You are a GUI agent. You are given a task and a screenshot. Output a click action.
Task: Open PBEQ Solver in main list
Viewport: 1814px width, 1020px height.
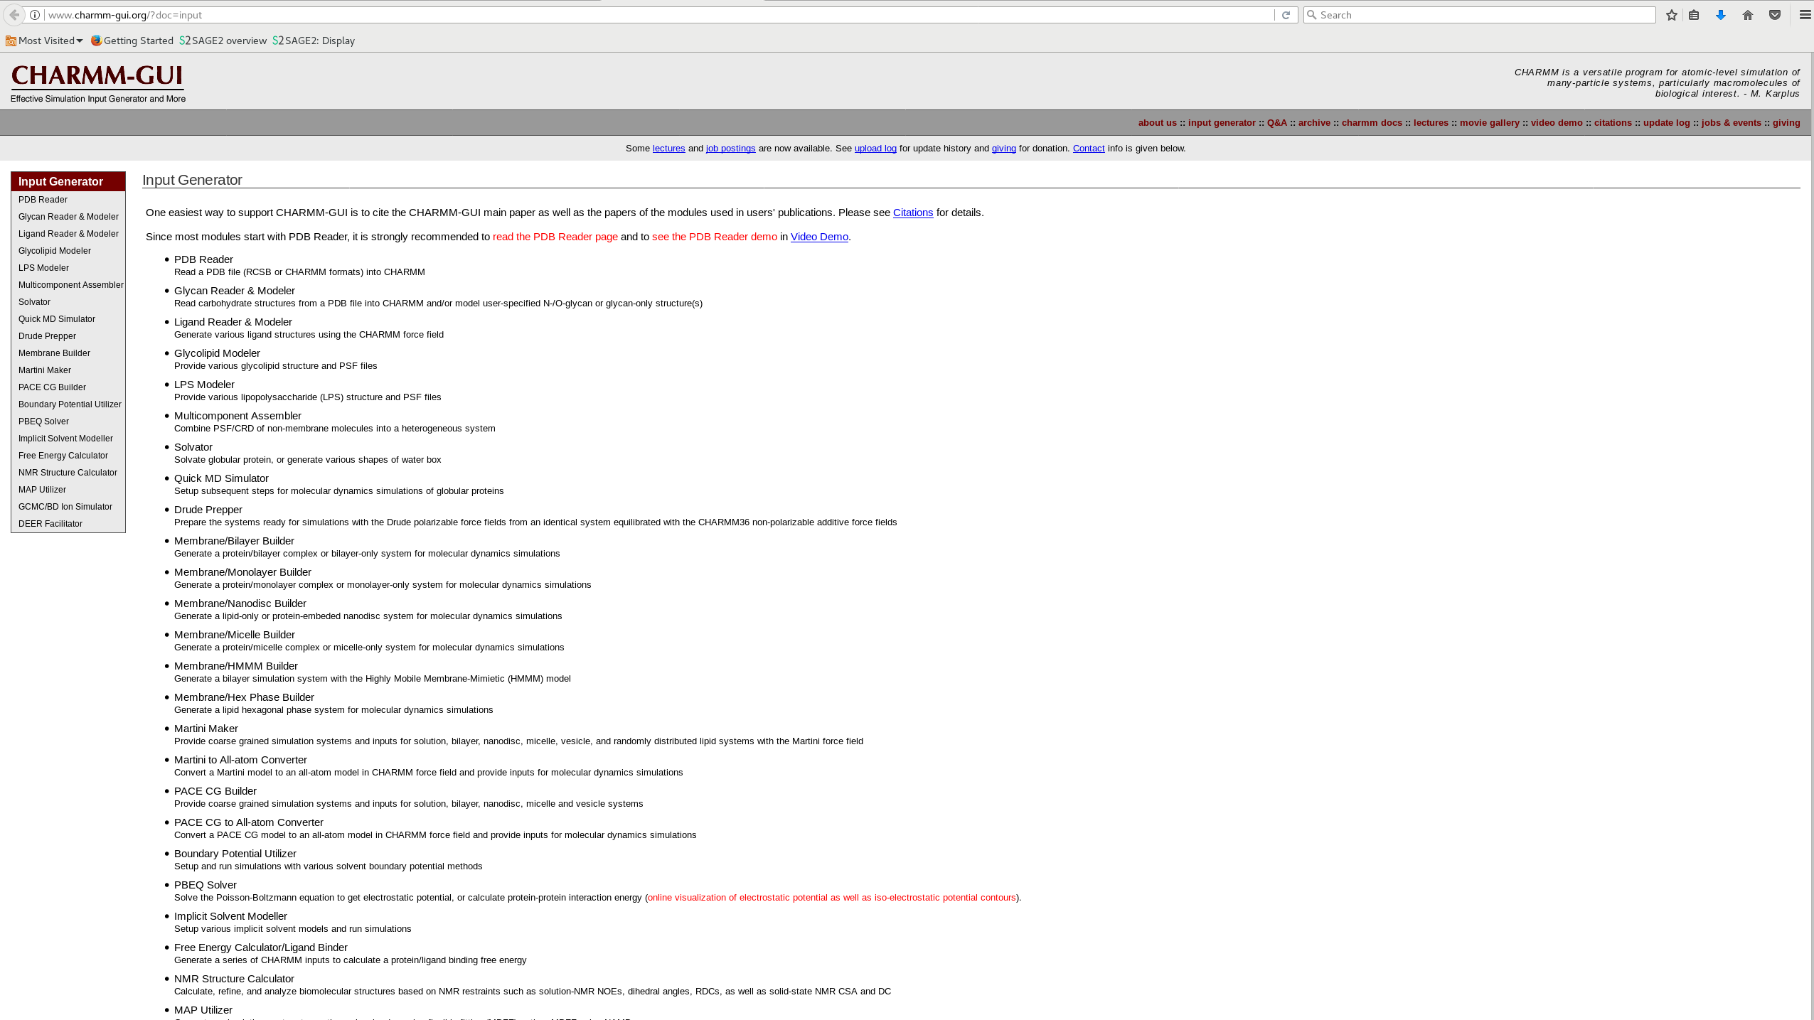[x=206, y=885]
